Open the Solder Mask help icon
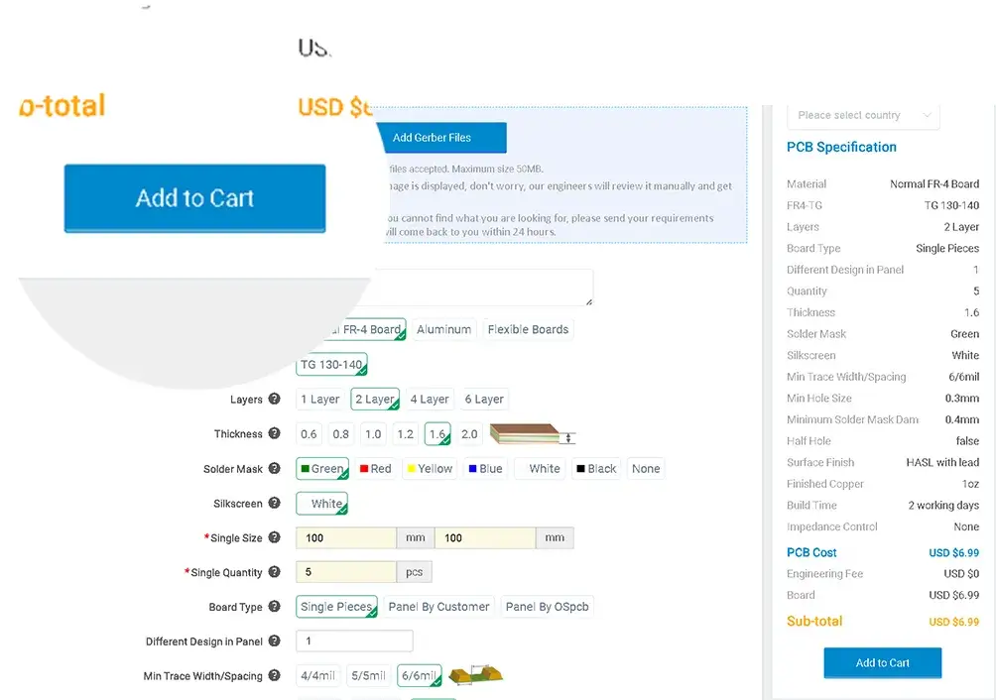This screenshot has width=996, height=700. pos(274,469)
